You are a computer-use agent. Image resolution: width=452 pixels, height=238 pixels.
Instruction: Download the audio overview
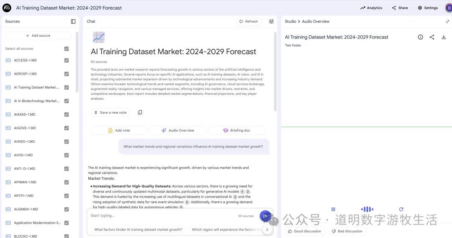(x=444, y=37)
